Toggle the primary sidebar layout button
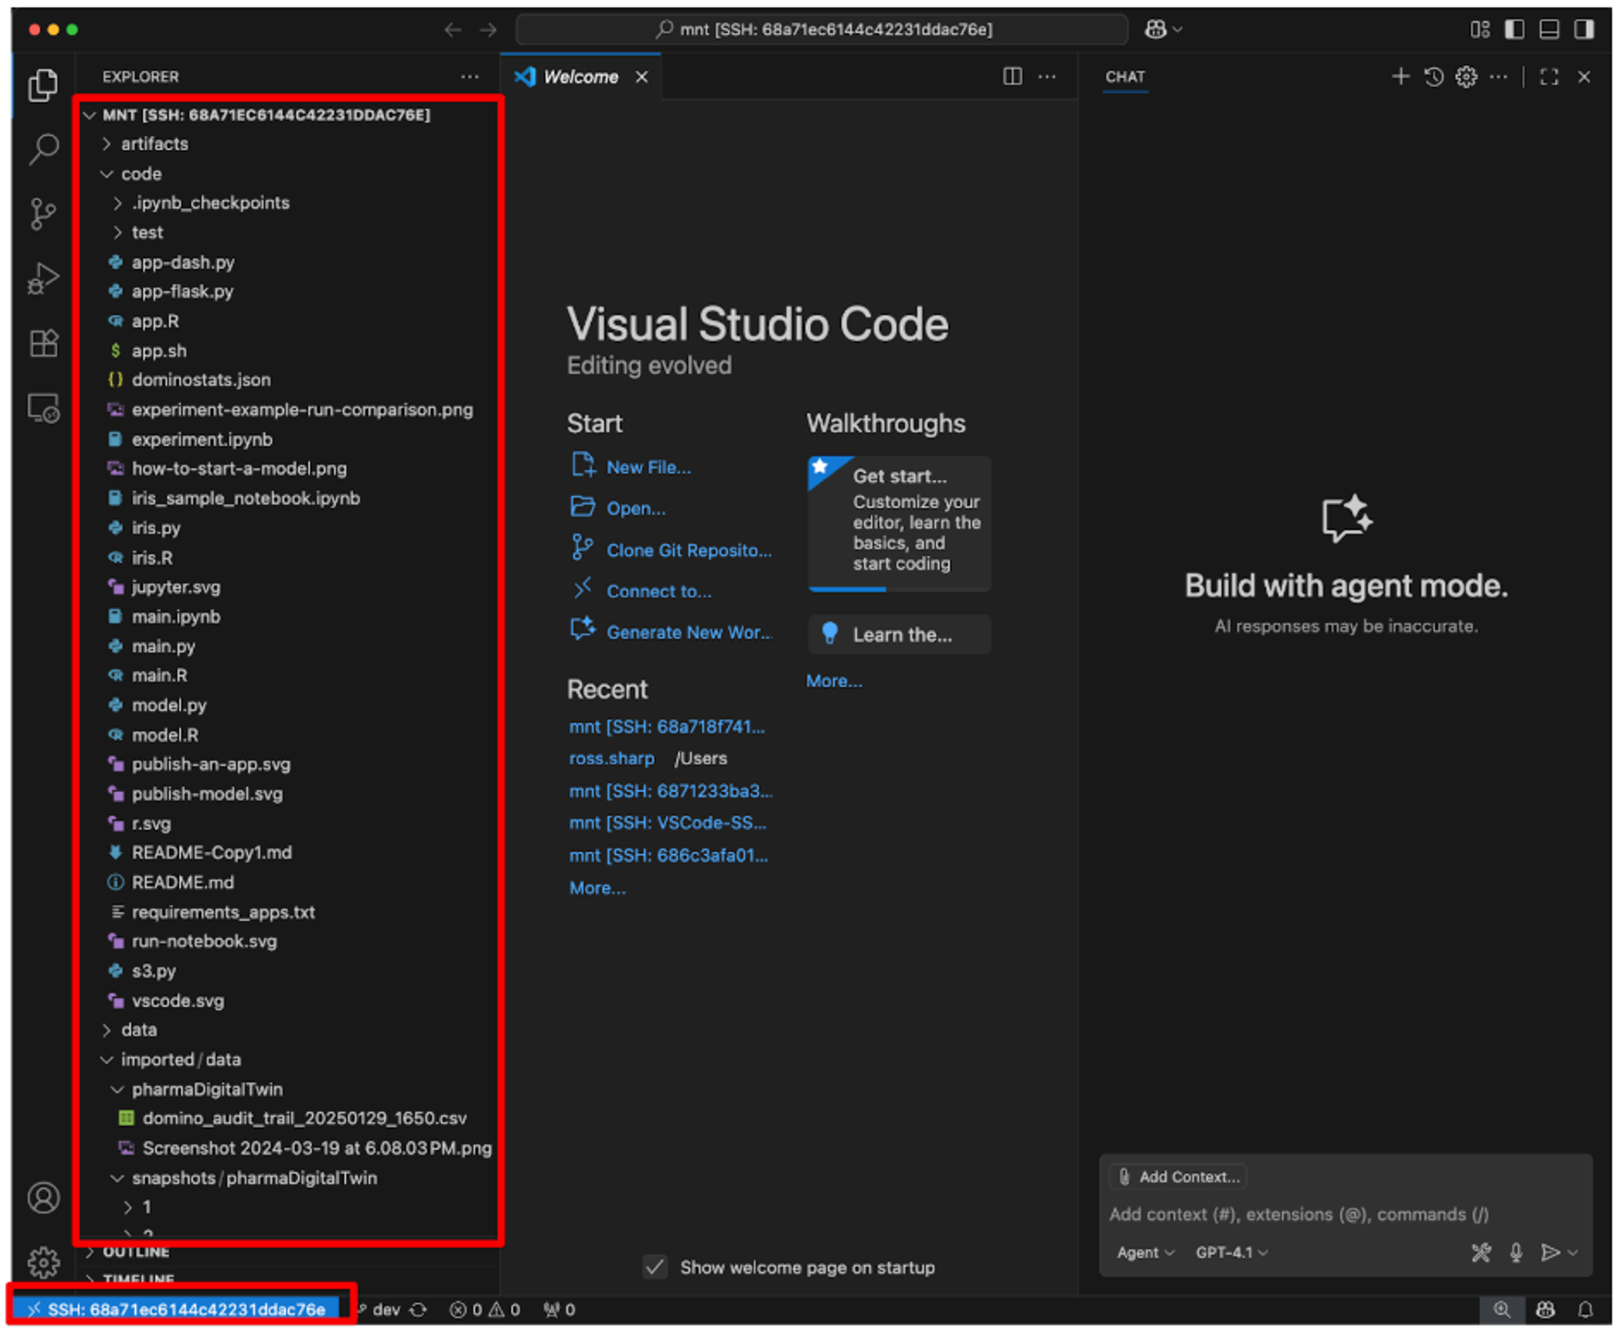 (1514, 30)
